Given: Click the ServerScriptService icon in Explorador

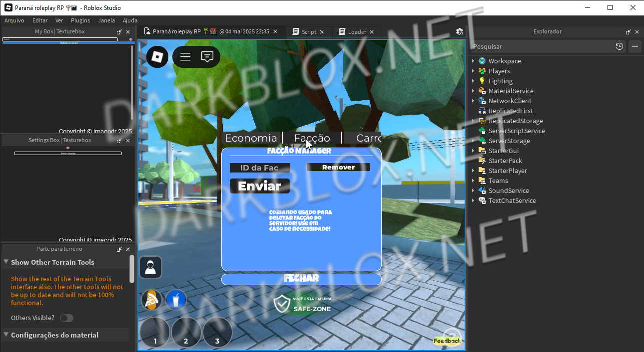Looking at the screenshot, I should (x=482, y=131).
